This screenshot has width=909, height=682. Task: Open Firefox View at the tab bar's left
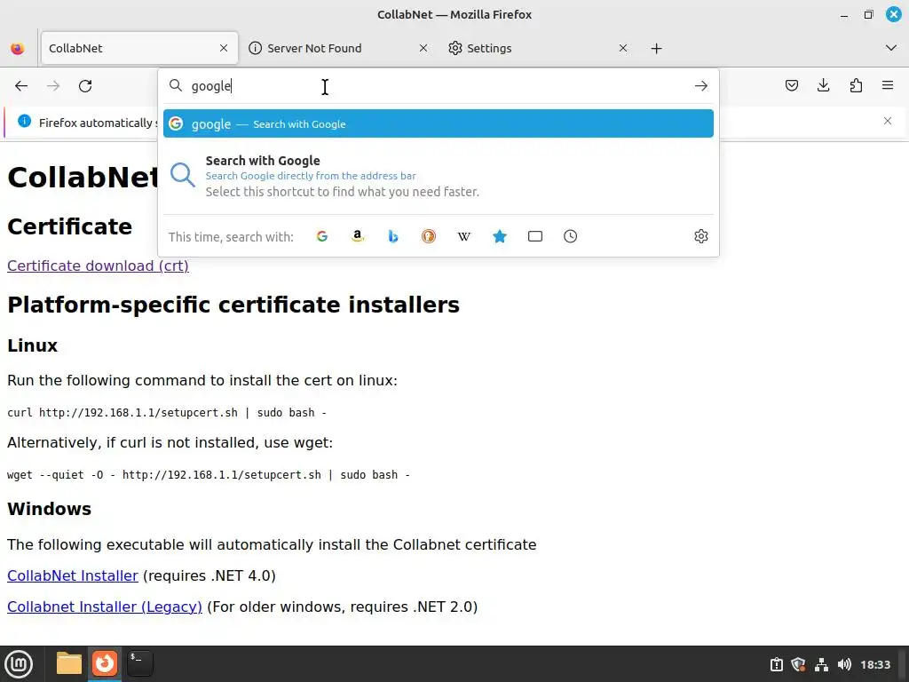point(18,48)
